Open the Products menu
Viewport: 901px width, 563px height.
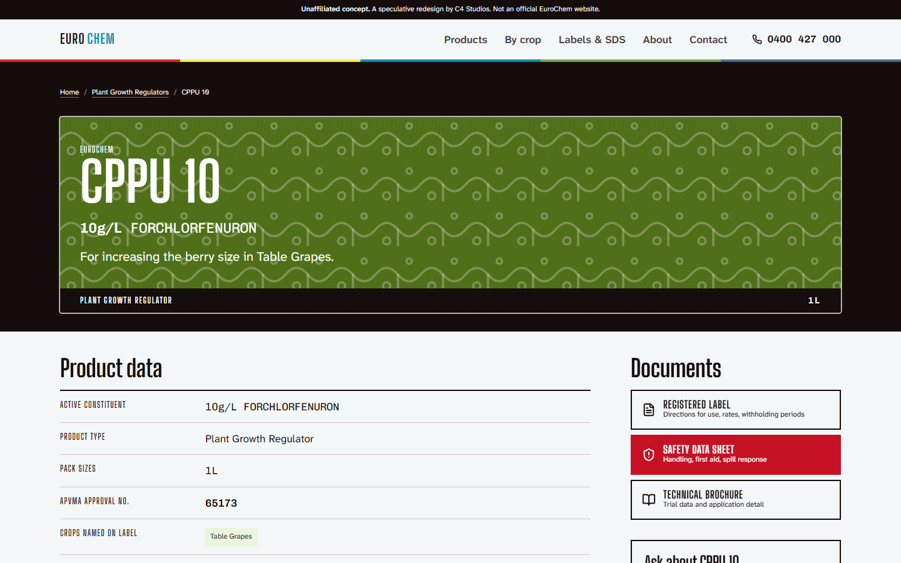(466, 39)
